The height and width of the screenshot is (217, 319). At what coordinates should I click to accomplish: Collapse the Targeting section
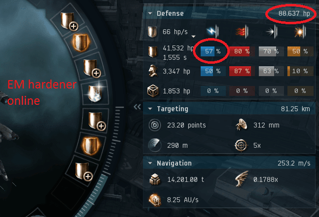[150, 109]
